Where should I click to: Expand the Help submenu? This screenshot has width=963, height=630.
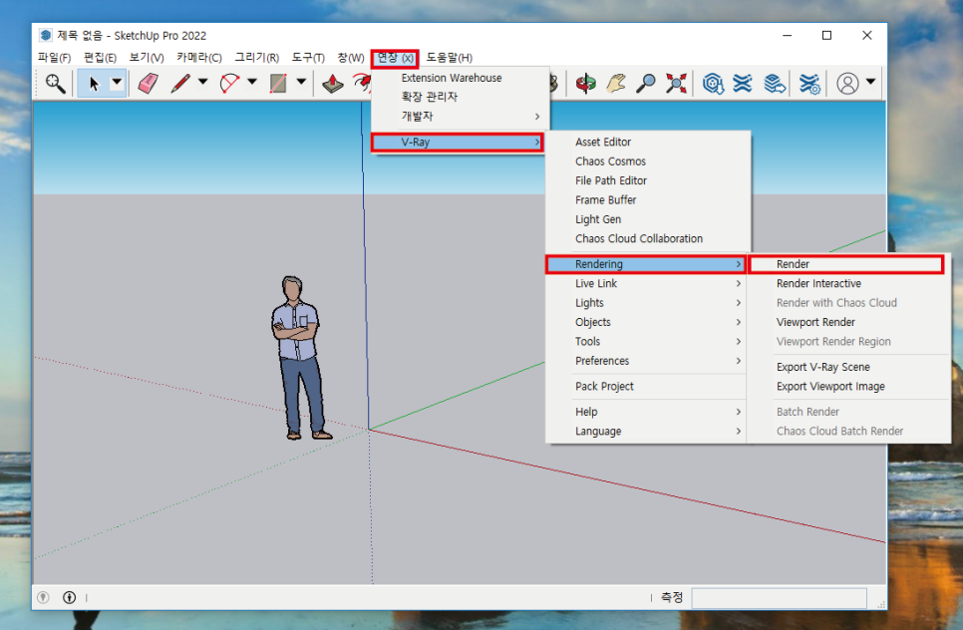pyautogui.click(x=647, y=412)
